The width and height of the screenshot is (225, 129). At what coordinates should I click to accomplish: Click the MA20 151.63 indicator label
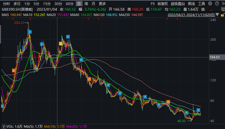(58, 15)
